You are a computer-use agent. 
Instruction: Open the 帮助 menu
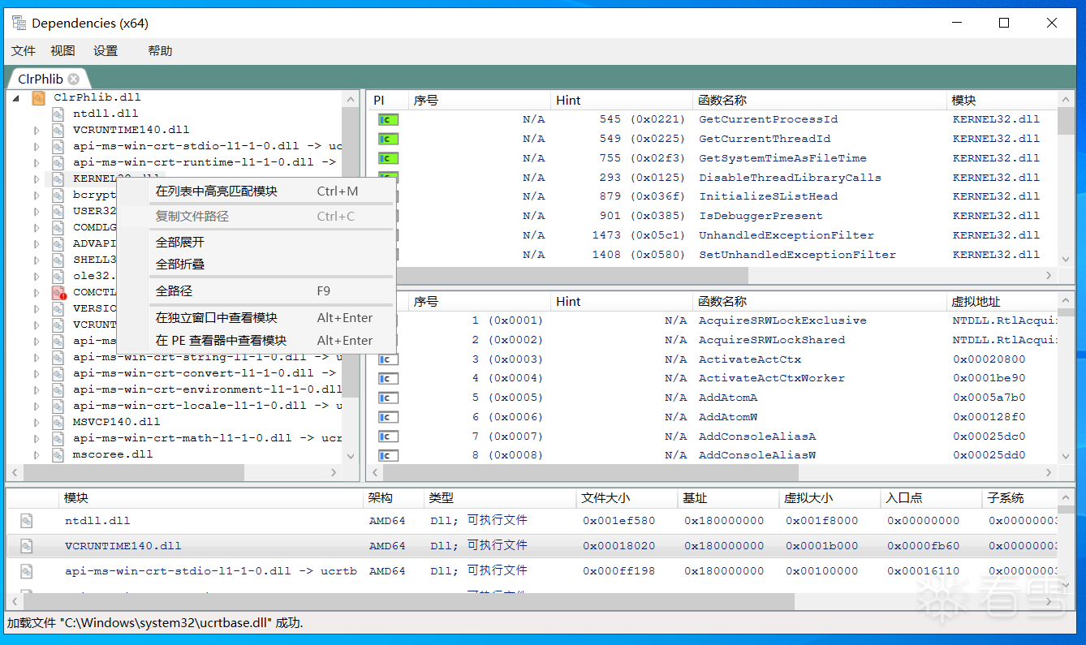[x=160, y=51]
